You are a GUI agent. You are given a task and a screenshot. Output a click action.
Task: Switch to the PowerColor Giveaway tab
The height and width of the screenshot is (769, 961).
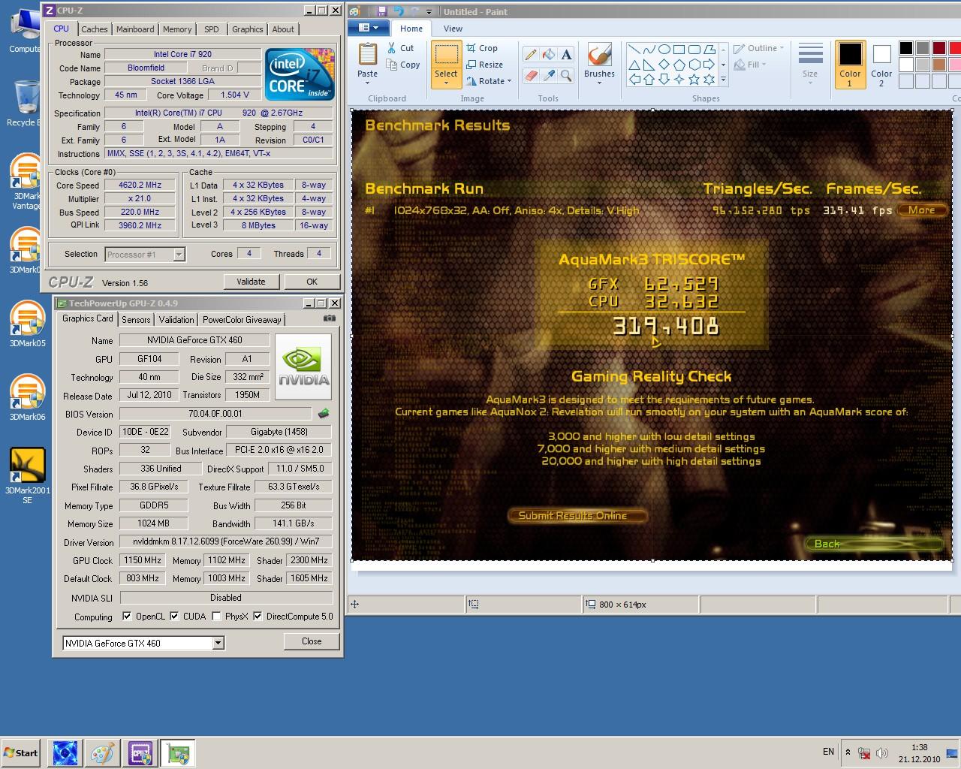point(242,319)
